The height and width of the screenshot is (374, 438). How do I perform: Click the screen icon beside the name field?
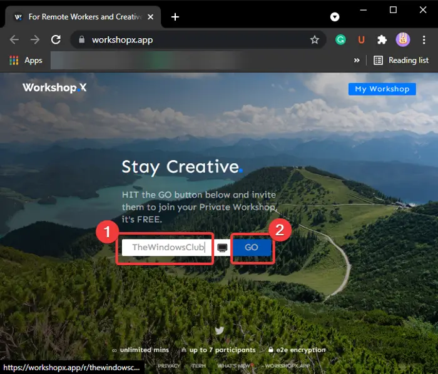222,248
